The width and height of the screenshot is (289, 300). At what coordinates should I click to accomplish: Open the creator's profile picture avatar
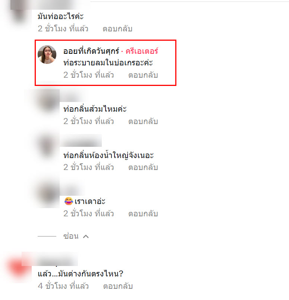tap(47, 54)
